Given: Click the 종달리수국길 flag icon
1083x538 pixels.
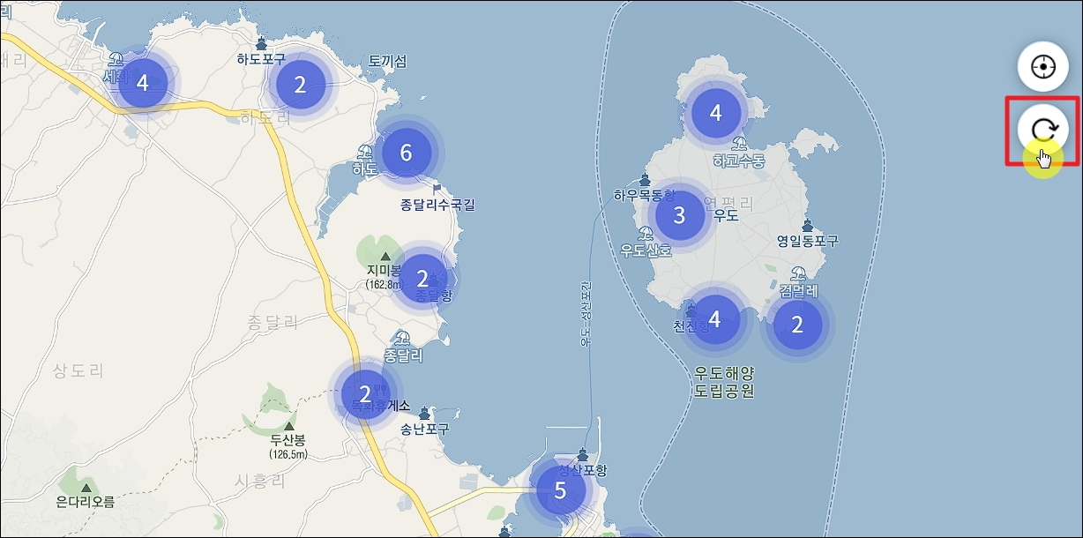Looking at the screenshot, I should tap(437, 188).
